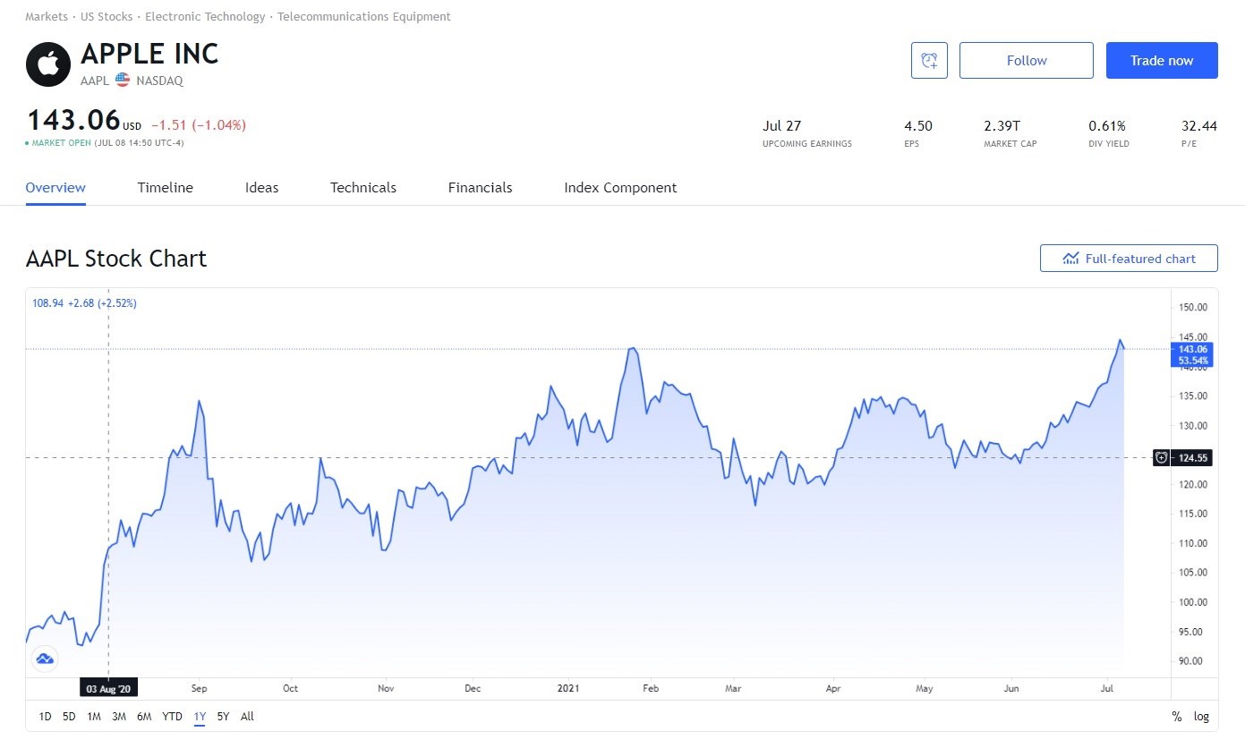Screen dimensions: 1245x740
Task: Click the 150.00 price axis label
Action: [x=1193, y=308]
